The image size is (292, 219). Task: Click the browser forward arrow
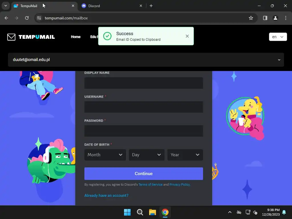click(17, 18)
